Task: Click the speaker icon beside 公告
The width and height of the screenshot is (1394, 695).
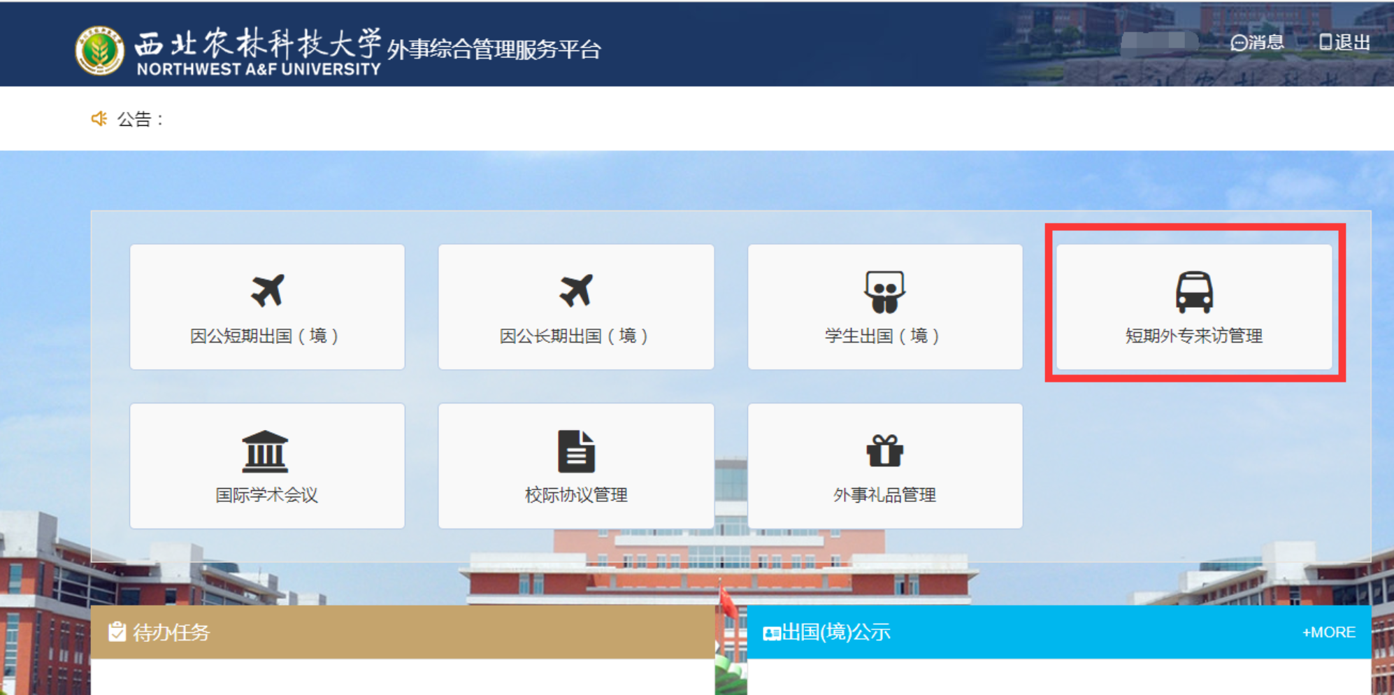Action: [x=99, y=119]
